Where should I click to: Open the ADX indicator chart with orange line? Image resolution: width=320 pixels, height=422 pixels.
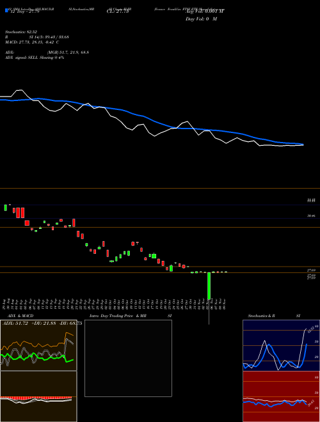click(x=38, y=345)
